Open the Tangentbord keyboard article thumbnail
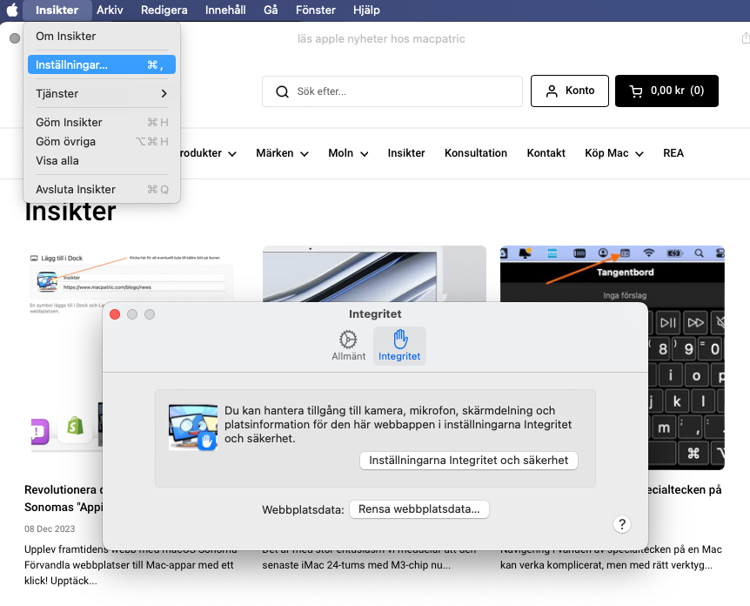 613,273
